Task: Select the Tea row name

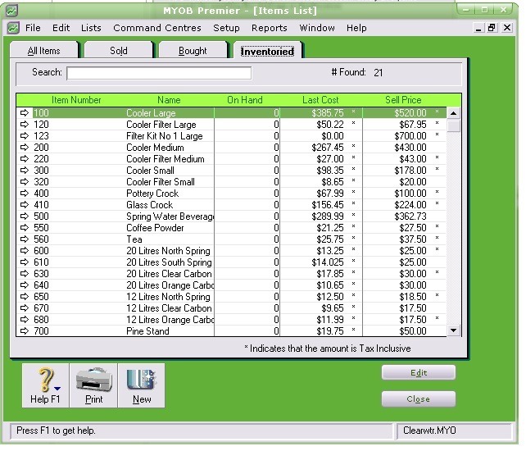Action: click(x=134, y=239)
